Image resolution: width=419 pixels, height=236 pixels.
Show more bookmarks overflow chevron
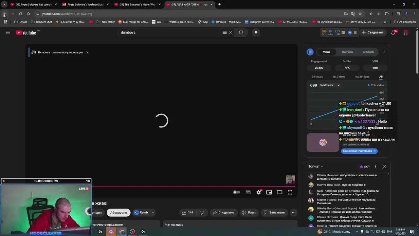(x=385, y=22)
